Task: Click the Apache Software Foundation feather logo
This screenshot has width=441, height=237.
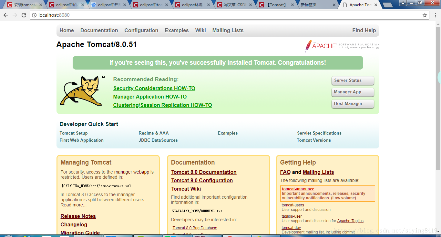Action: (x=342, y=46)
